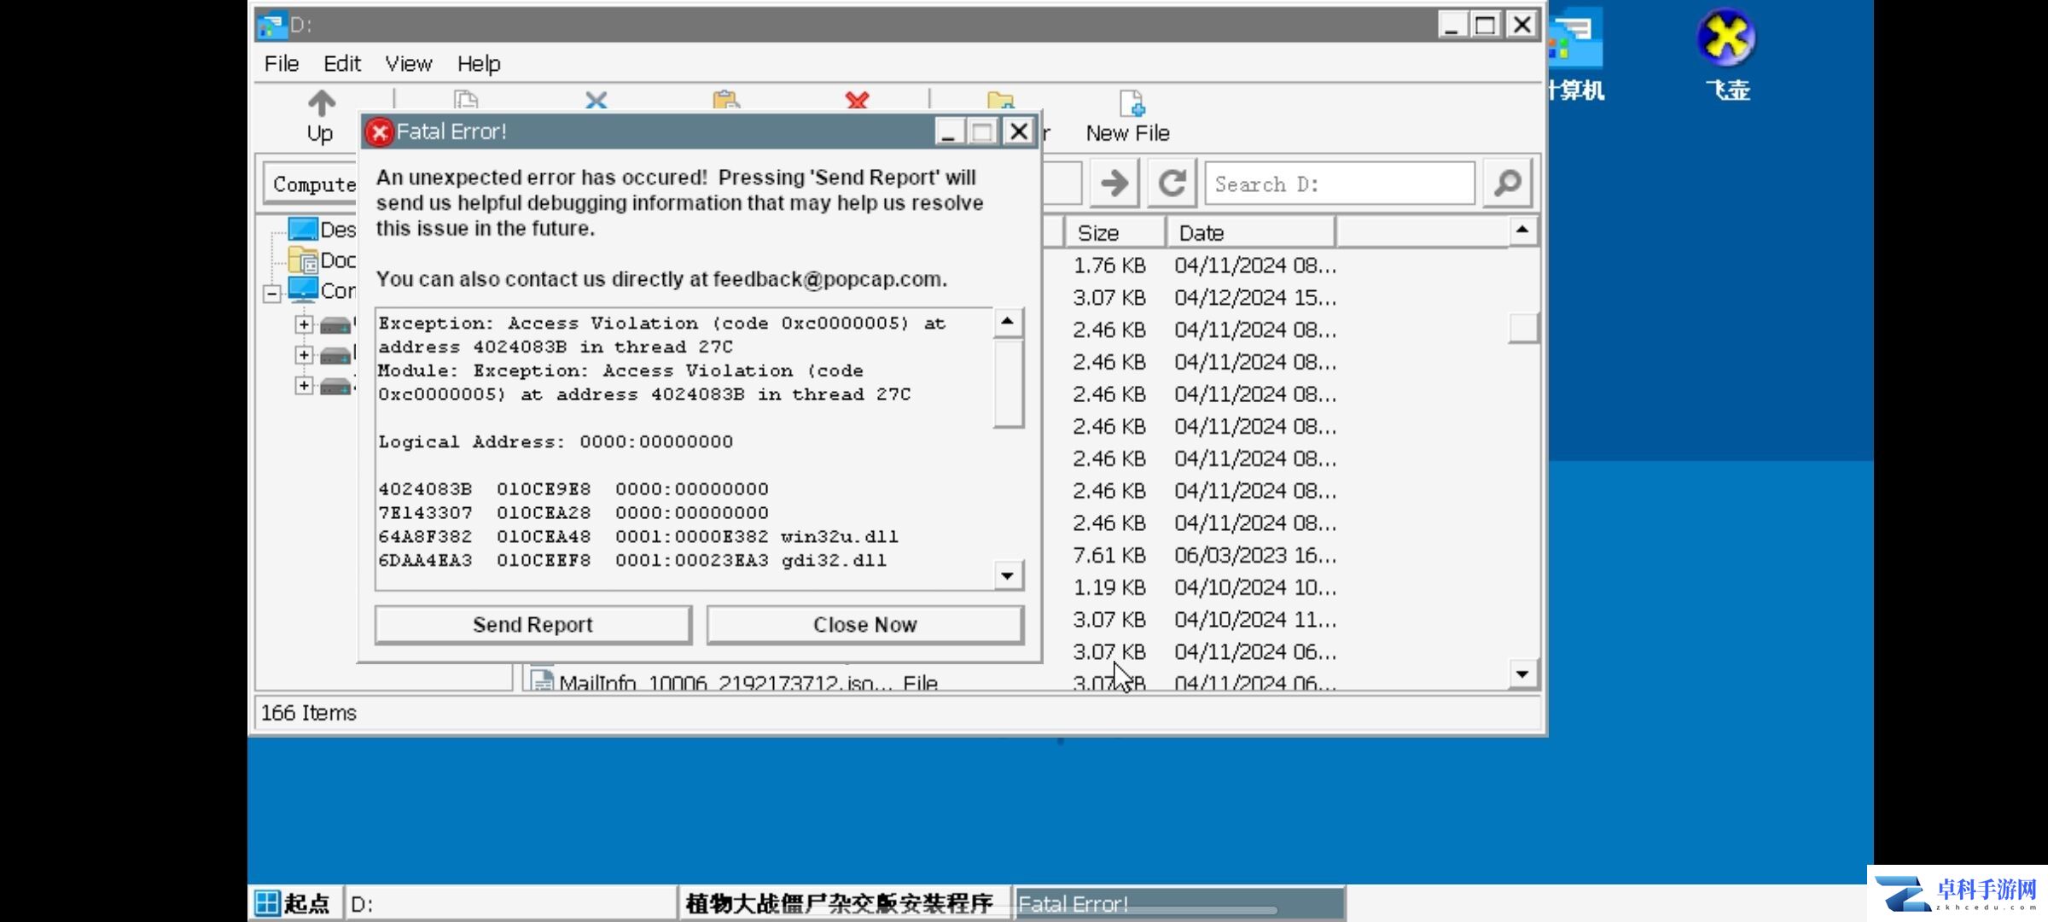Collapse the Computer node in tree

[x=271, y=294]
